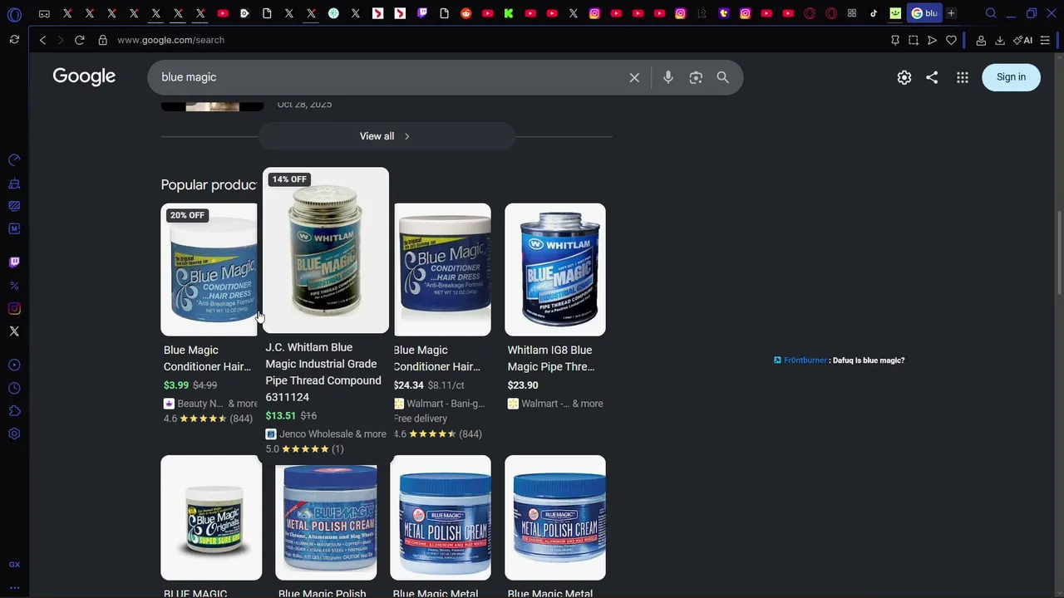Image resolution: width=1064 pixels, height=598 pixels.
Task: Click the site security padlock icon
Action: (x=102, y=40)
